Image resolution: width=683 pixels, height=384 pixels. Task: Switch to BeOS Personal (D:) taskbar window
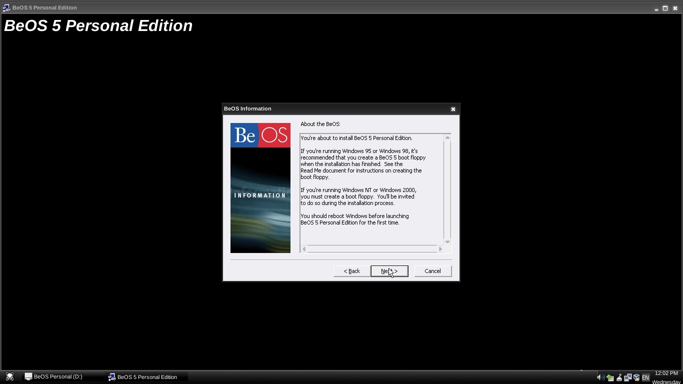click(63, 377)
